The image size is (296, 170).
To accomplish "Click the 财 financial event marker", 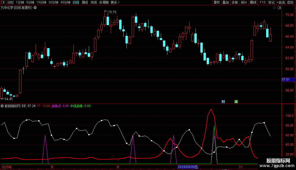I will (223, 102).
